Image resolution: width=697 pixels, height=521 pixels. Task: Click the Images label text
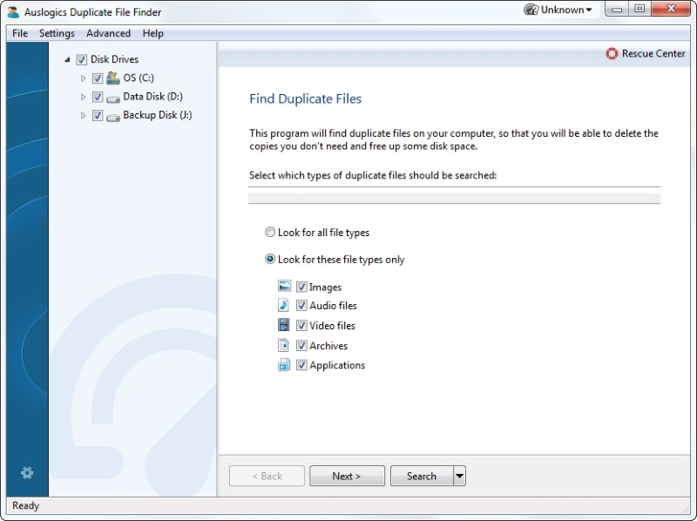[x=325, y=288]
